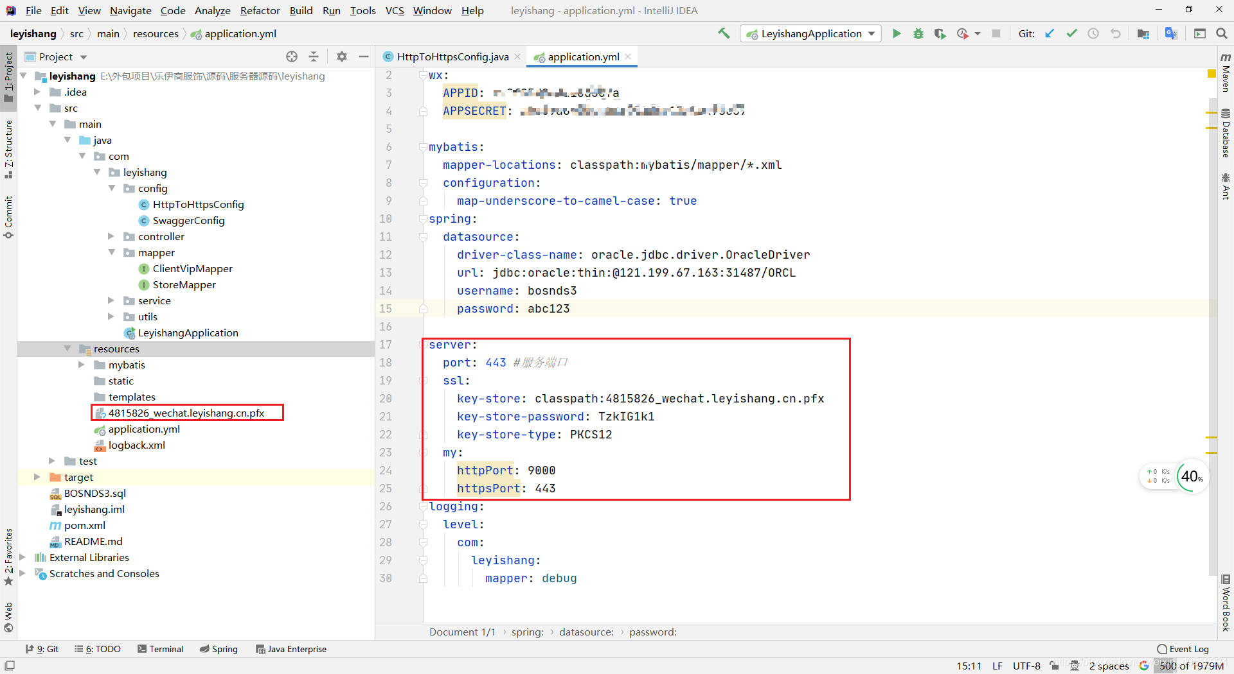Select 4815826_wechat.leyishang.cn.pfx file
This screenshot has height=674, width=1234.
click(x=186, y=413)
